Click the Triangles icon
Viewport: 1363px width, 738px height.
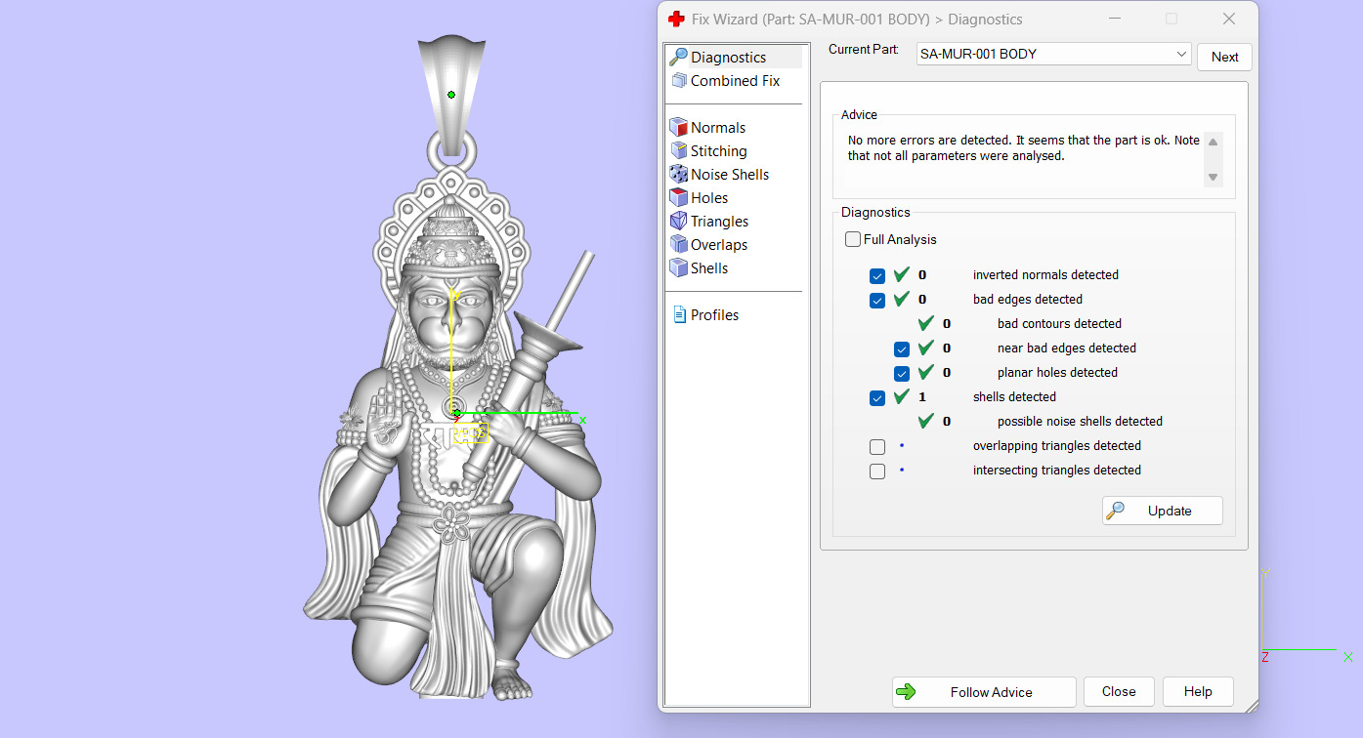pos(679,221)
